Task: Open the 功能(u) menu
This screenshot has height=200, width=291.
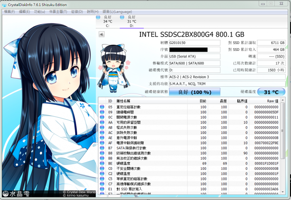Action: pyautogui.click(x=40, y=12)
